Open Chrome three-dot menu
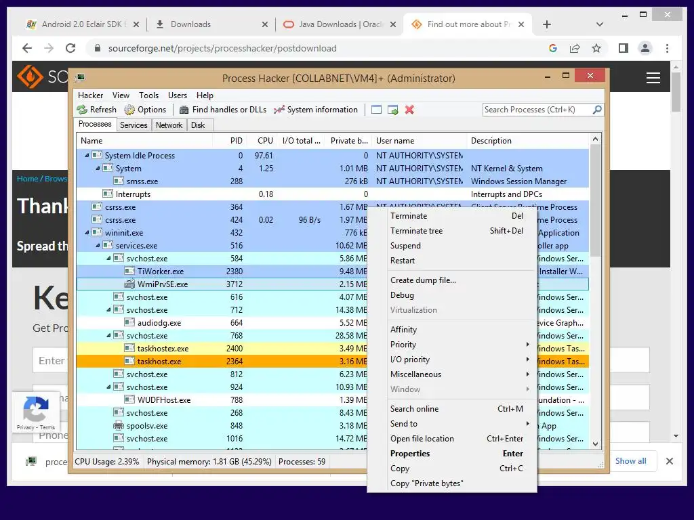The image size is (694, 520). click(667, 48)
